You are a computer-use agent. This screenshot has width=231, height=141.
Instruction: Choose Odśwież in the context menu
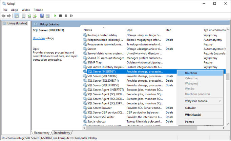click(200, 108)
